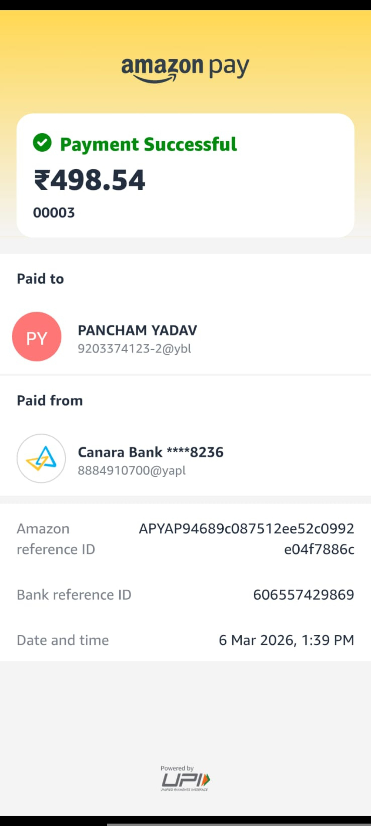Select the Payment Successful heading
Screen dimensions: 371x826
(x=148, y=144)
